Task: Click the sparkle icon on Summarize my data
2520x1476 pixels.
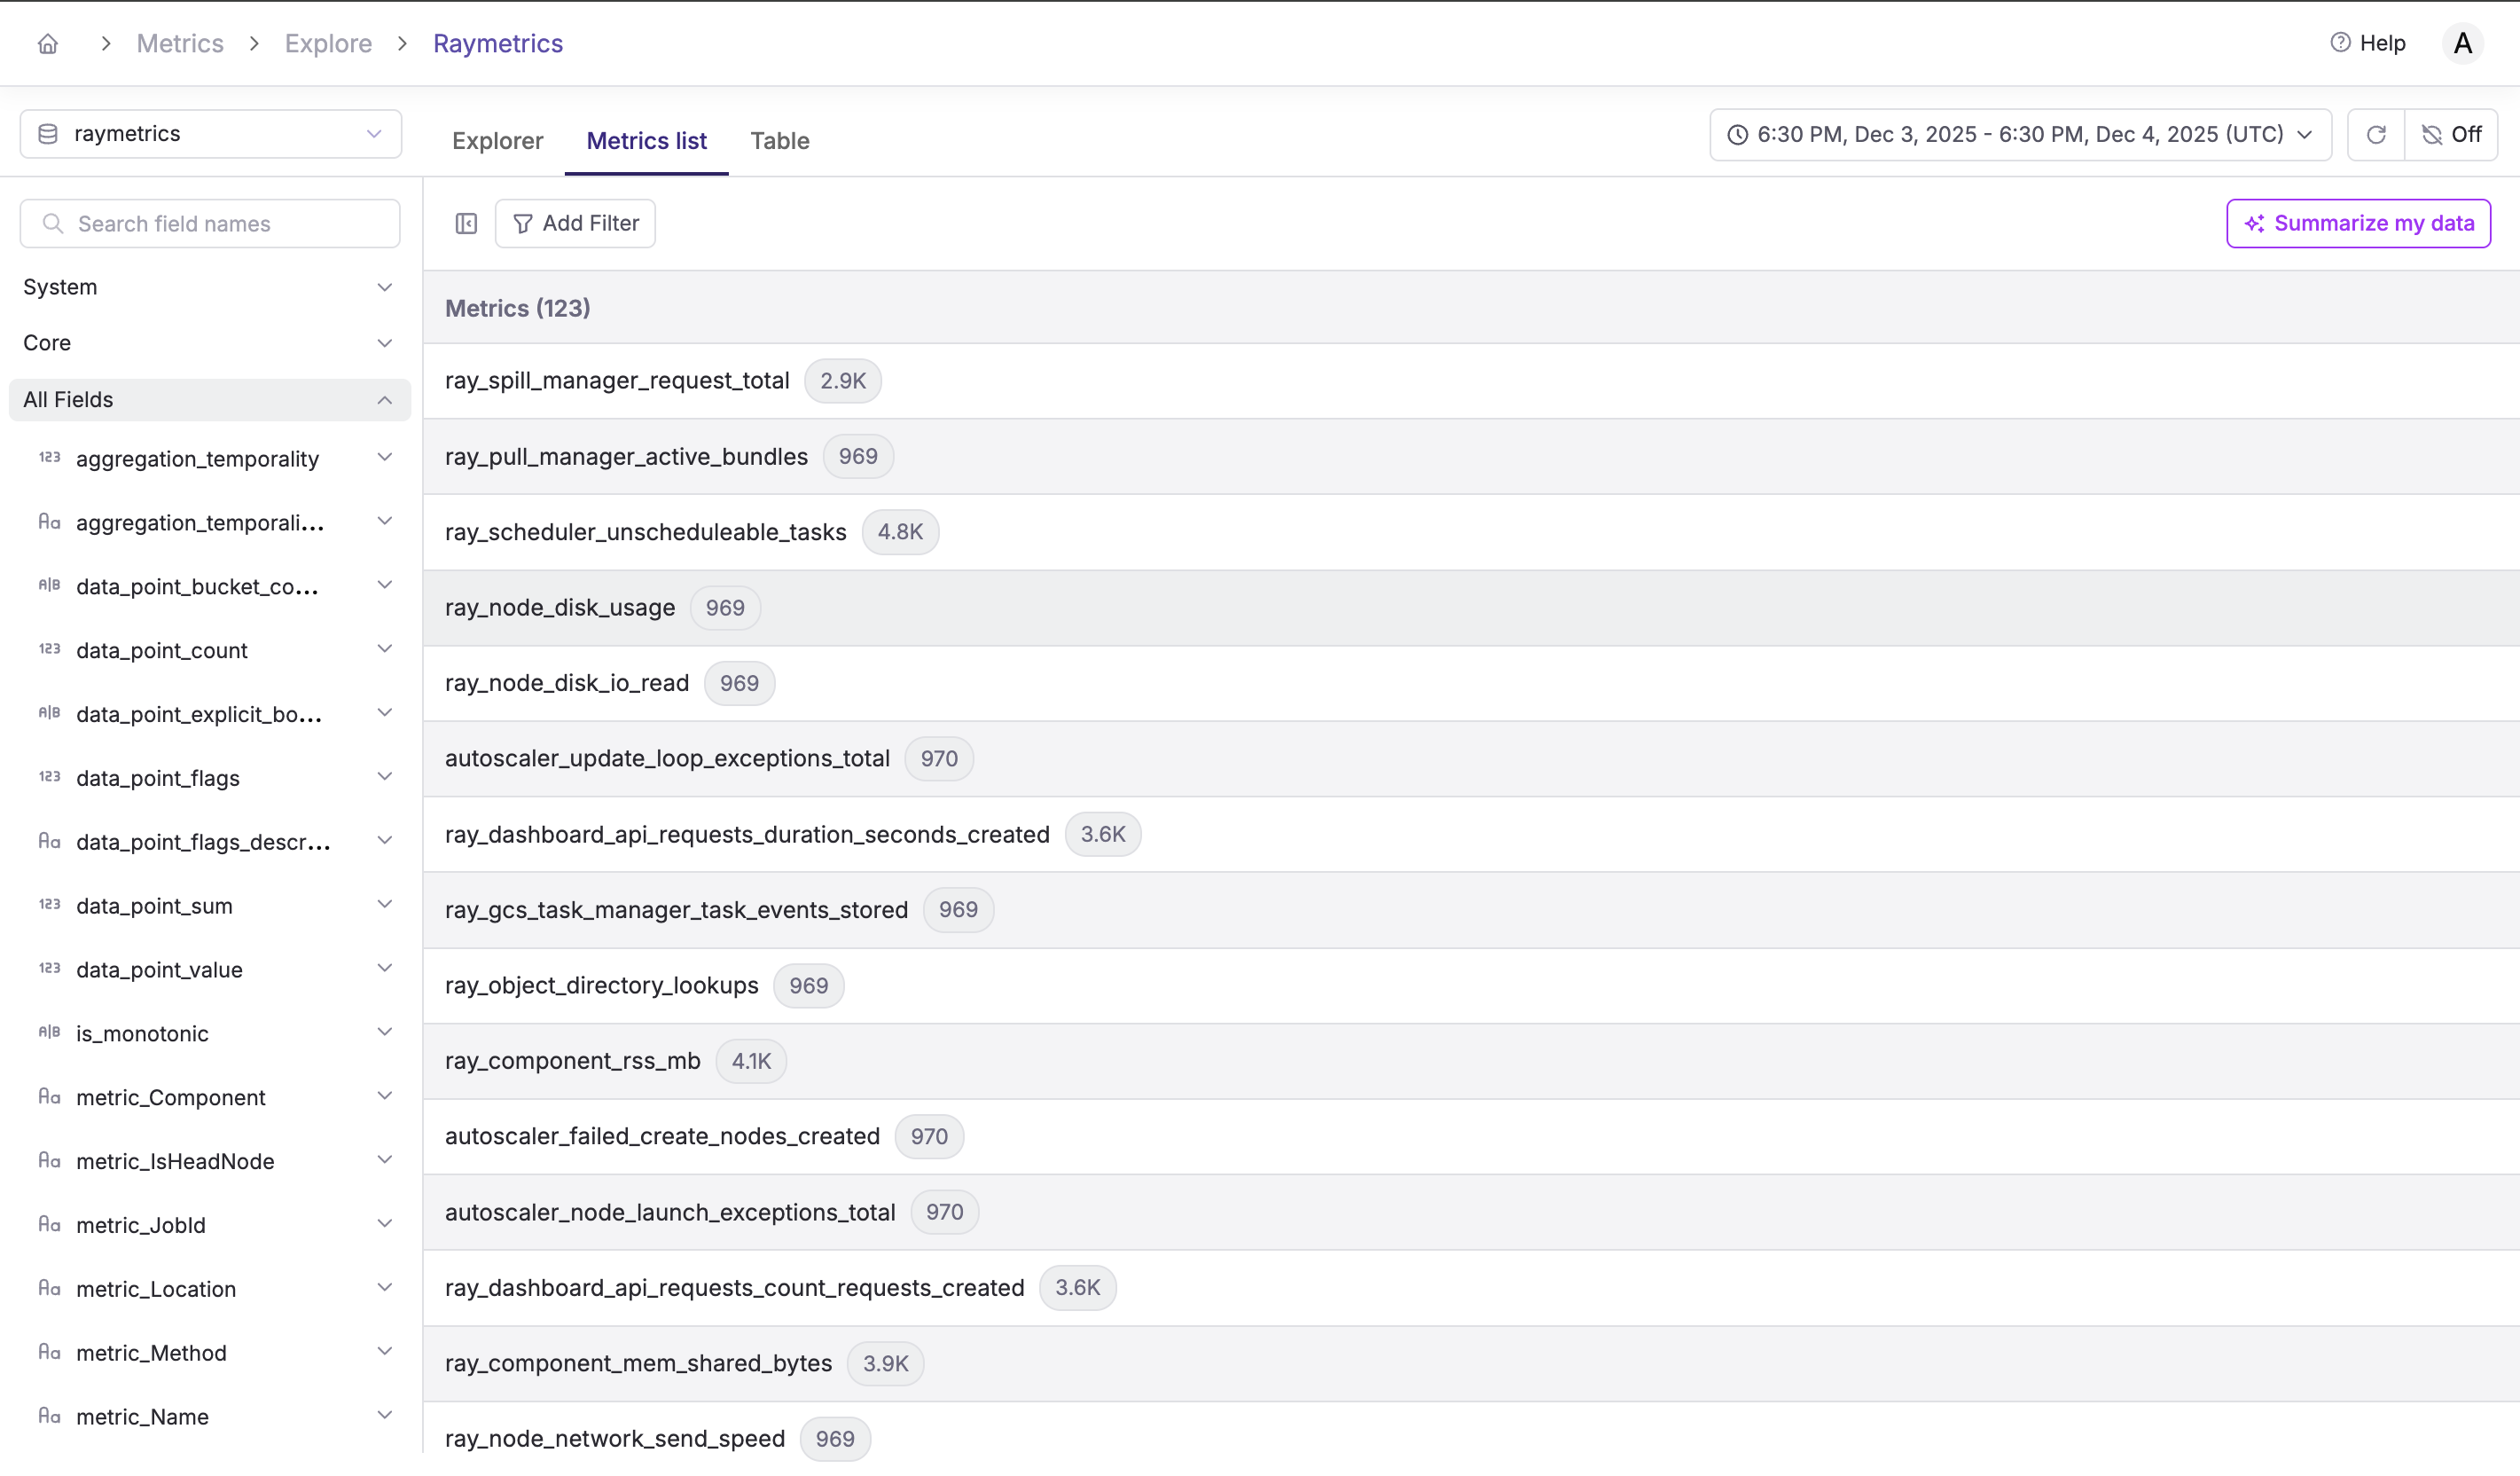Action: (2256, 224)
